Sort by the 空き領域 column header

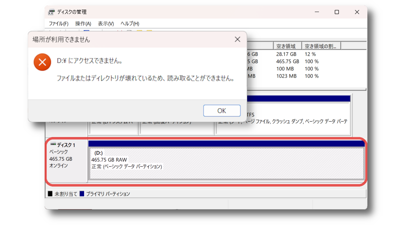click(x=287, y=46)
